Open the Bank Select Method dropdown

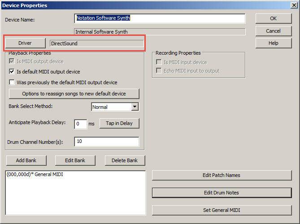tap(135, 107)
